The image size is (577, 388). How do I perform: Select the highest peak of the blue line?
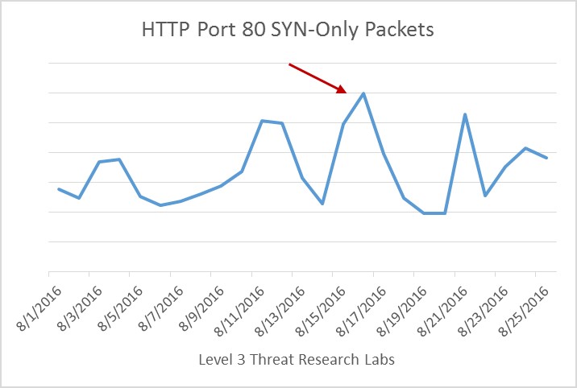363,93
